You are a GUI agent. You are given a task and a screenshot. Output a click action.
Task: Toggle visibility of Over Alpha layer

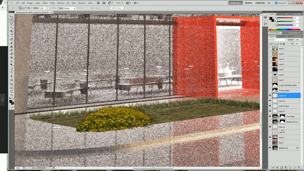(x=270, y=116)
